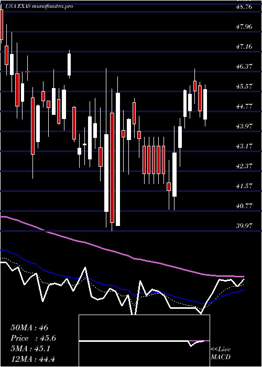Click the 45.57 price axis label

(x=245, y=87)
